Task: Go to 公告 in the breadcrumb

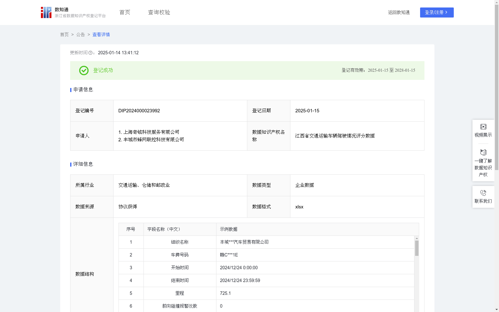Action: click(x=80, y=35)
